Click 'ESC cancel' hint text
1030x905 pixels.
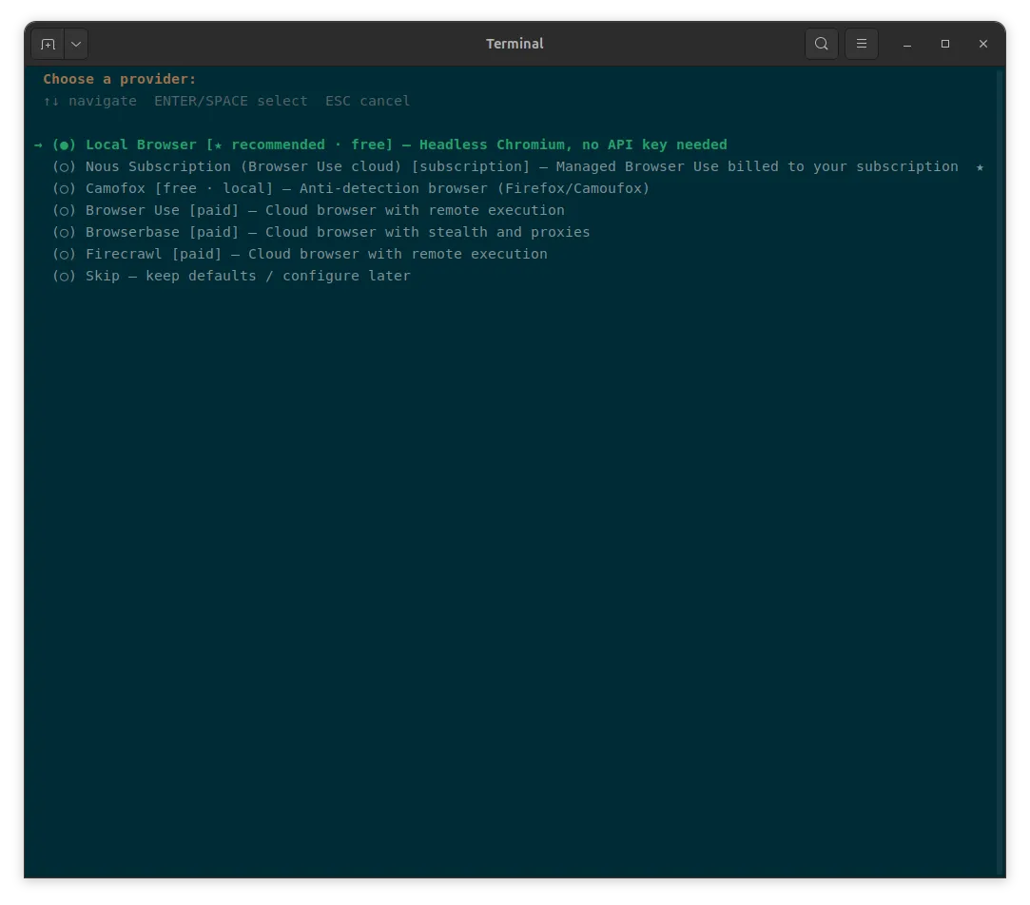(x=367, y=101)
